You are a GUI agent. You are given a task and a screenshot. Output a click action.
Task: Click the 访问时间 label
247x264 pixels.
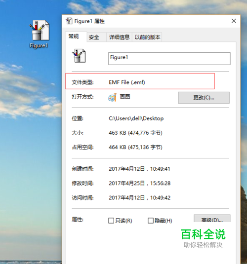coord(82,198)
